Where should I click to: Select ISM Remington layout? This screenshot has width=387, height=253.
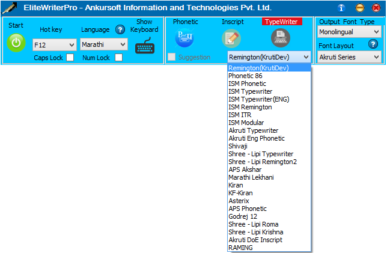point(269,107)
